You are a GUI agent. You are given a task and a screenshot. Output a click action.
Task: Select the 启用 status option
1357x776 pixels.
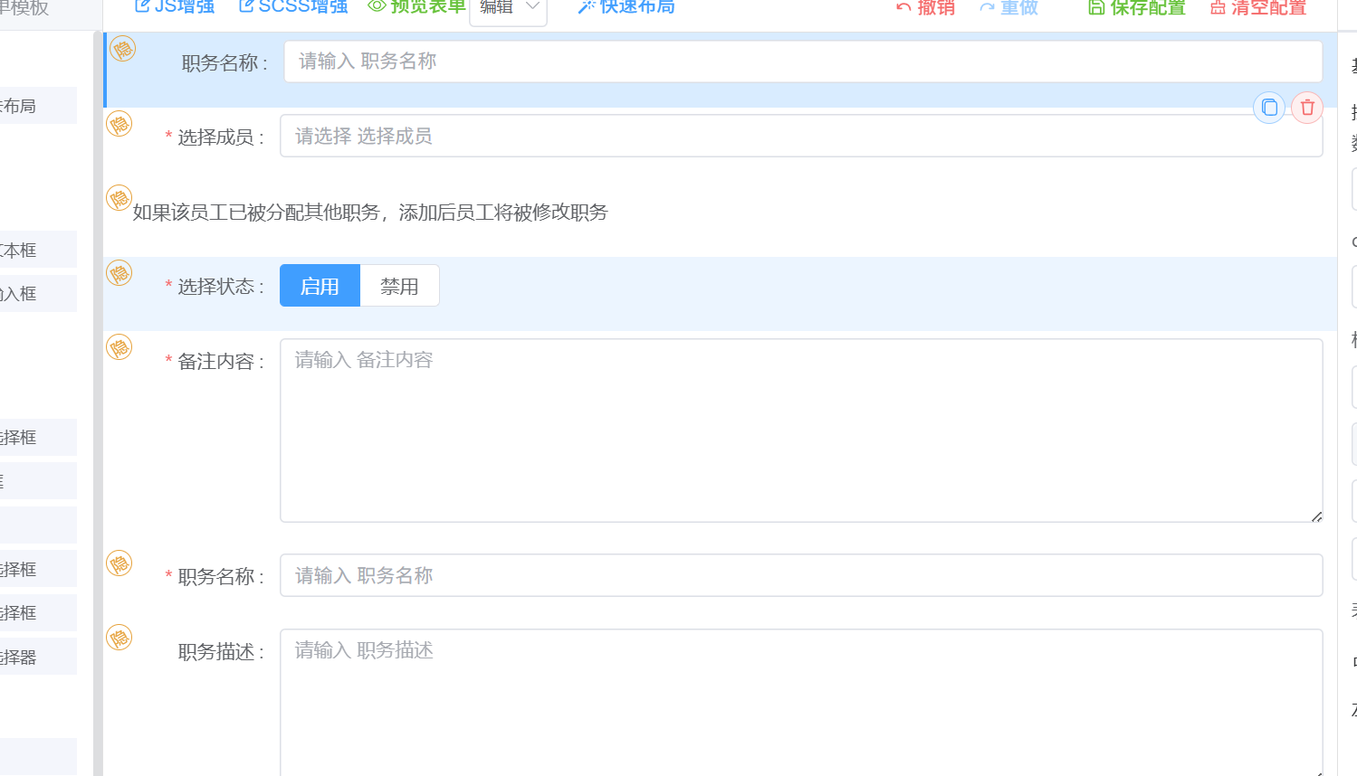(320, 286)
